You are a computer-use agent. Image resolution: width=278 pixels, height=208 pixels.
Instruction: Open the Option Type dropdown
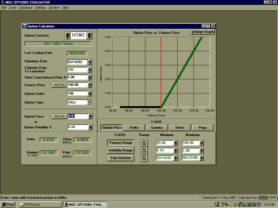pyautogui.click(x=89, y=102)
